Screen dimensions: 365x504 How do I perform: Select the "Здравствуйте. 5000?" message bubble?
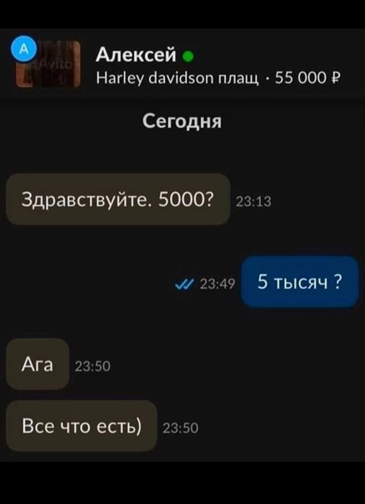point(118,199)
